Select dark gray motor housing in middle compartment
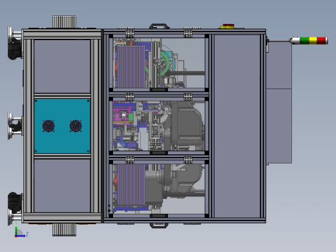Screen dimensions: 336x252 (186, 126)
